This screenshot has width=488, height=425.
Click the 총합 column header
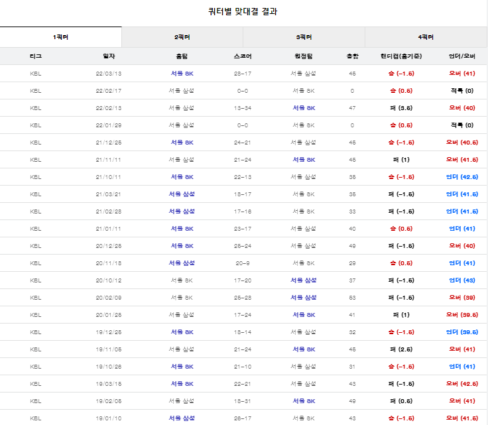(352, 56)
